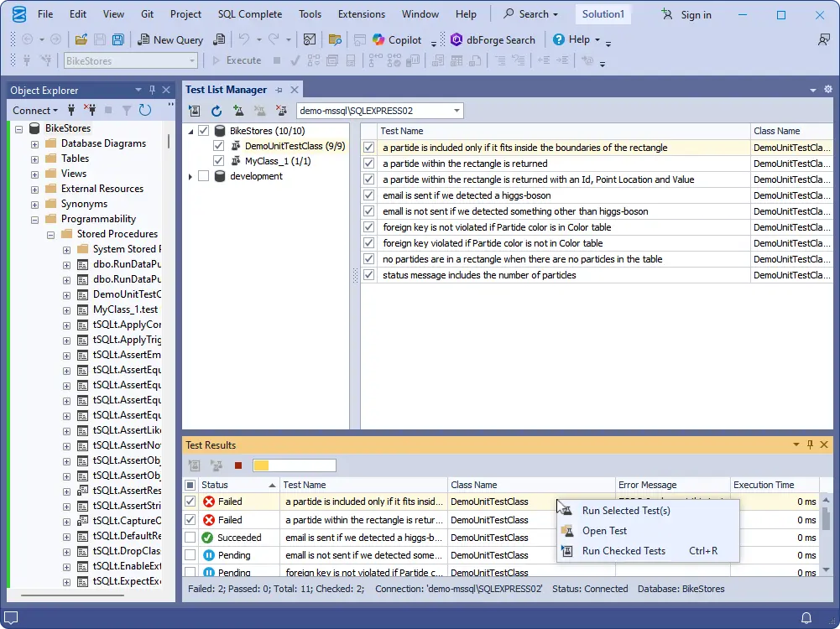
Task: Click the Search field in the title bar
Action: point(530,13)
